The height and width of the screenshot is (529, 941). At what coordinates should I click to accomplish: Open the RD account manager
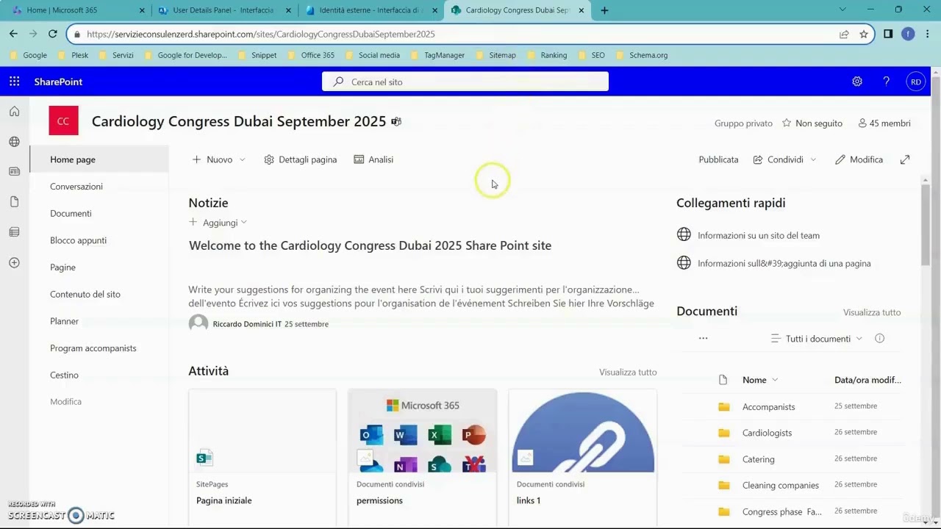(x=916, y=82)
